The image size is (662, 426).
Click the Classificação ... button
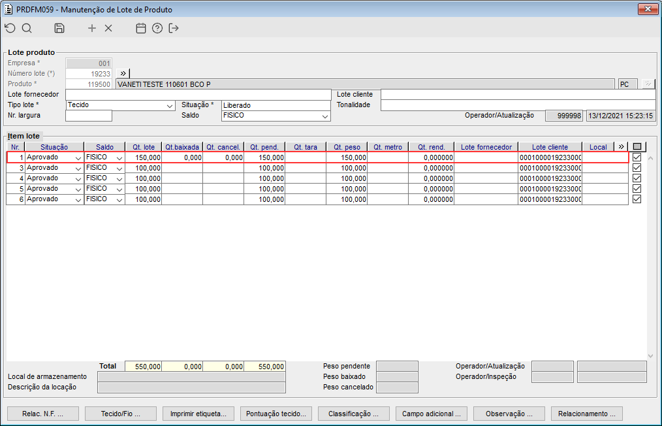coord(354,414)
